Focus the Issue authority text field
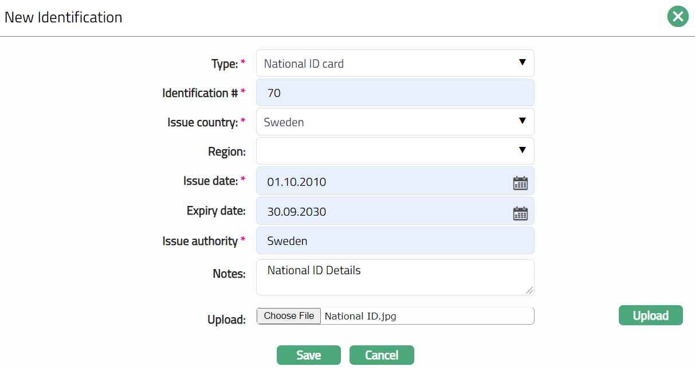The width and height of the screenshot is (695, 370). (395, 241)
